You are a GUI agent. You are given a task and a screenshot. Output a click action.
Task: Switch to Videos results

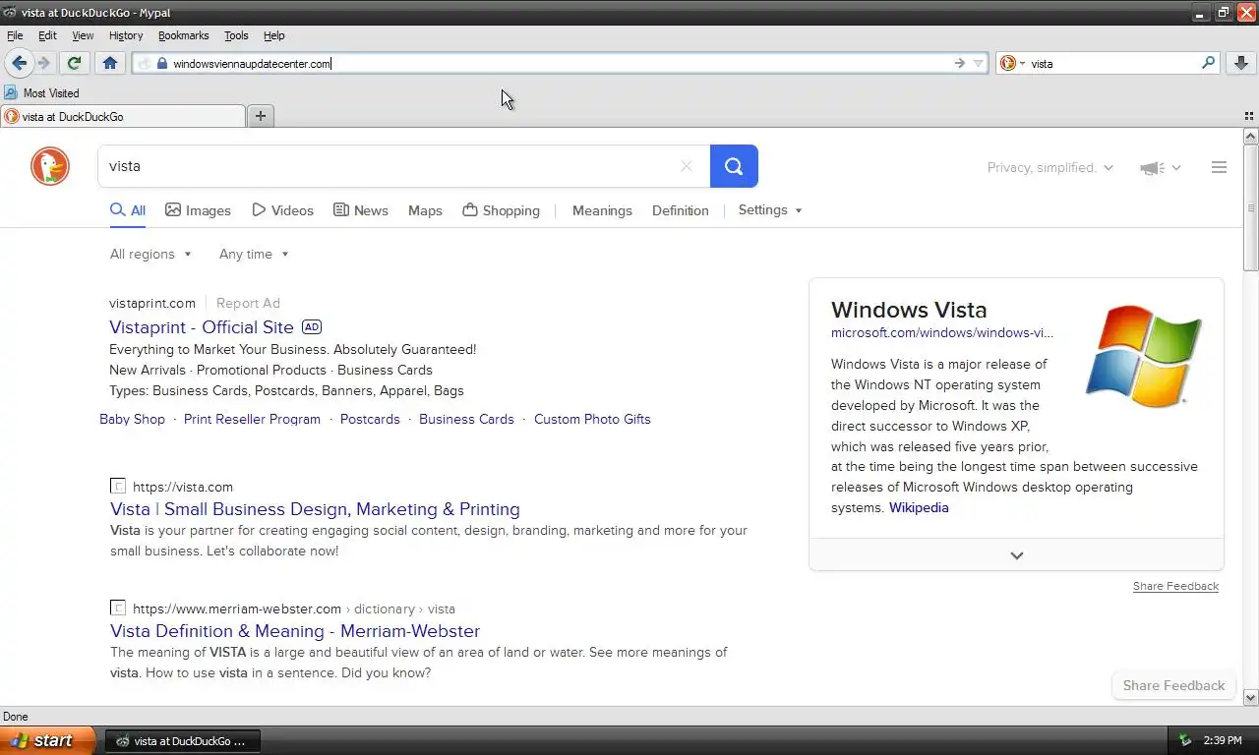click(x=282, y=210)
